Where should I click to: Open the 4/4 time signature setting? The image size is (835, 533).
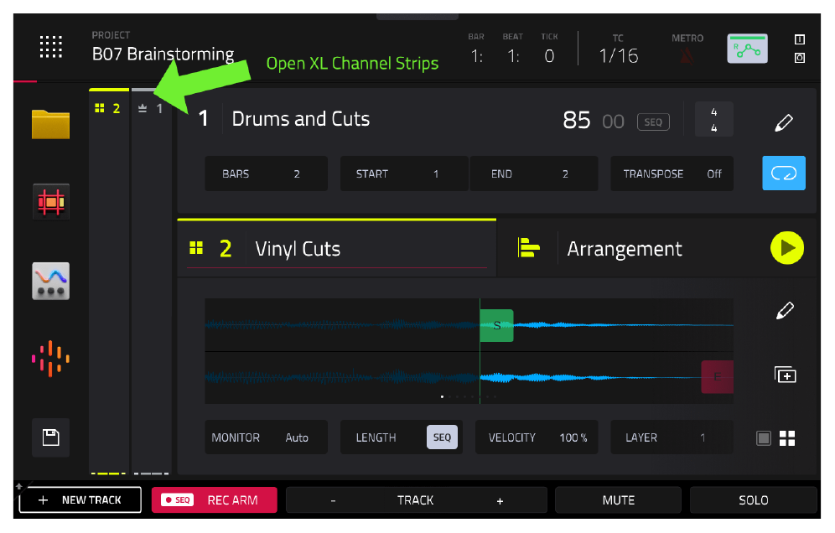click(713, 120)
